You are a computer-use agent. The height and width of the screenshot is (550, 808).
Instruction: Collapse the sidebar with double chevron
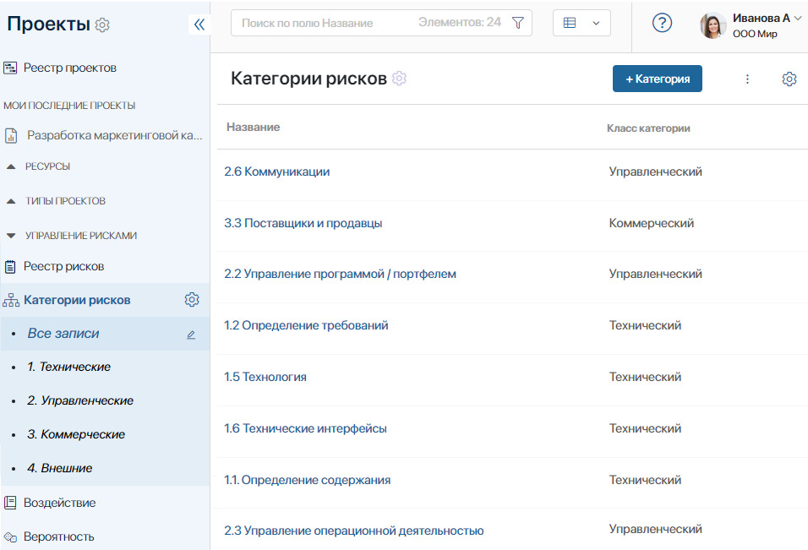(199, 25)
